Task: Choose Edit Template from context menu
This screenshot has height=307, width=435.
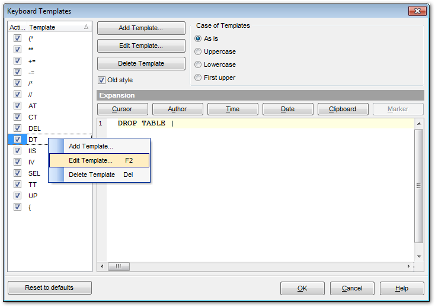Action: 91,160
